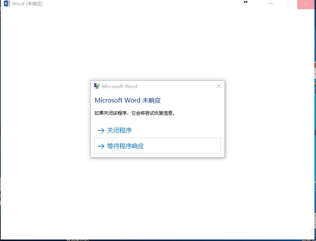Screen dimensions: 316x241
Task: Close the Word (未响应) window
Action: 306,4
